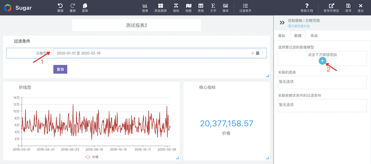Redo with the 重做 toolbar icon
Viewport: 371px width, 164px height.
click(x=73, y=6)
